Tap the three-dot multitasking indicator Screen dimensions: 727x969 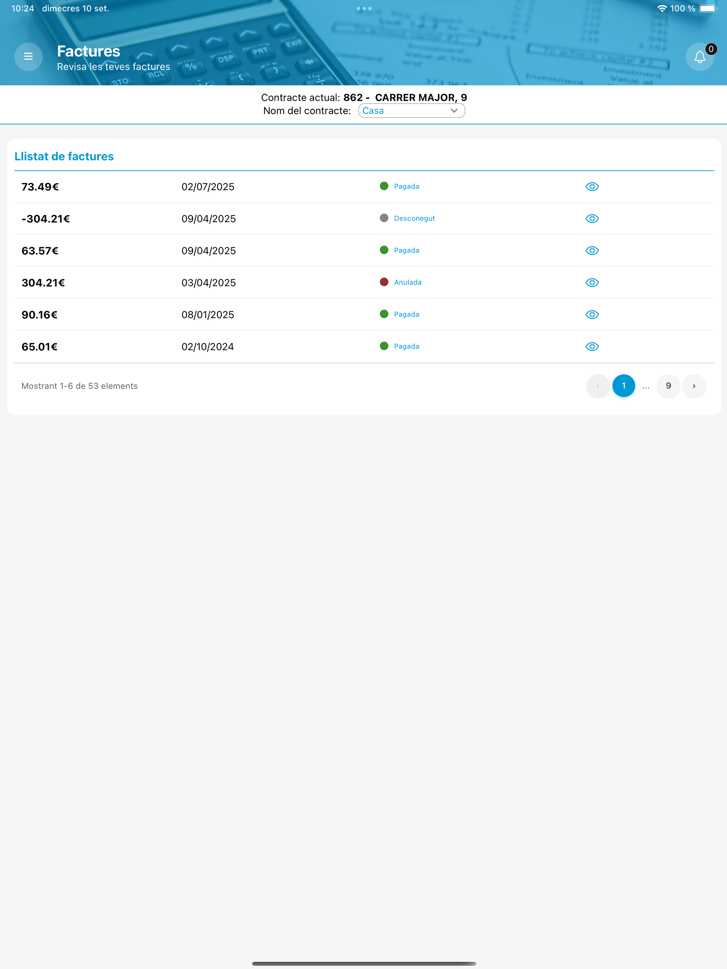[x=364, y=8]
